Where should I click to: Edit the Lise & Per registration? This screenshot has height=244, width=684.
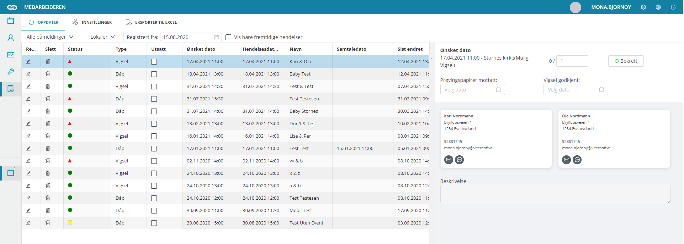click(x=28, y=136)
